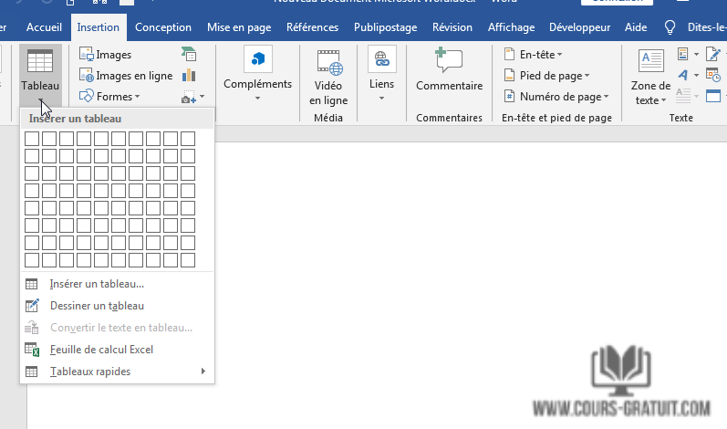The width and height of the screenshot is (727, 429).
Task: Expand the Liens dropdown
Action: (381, 73)
